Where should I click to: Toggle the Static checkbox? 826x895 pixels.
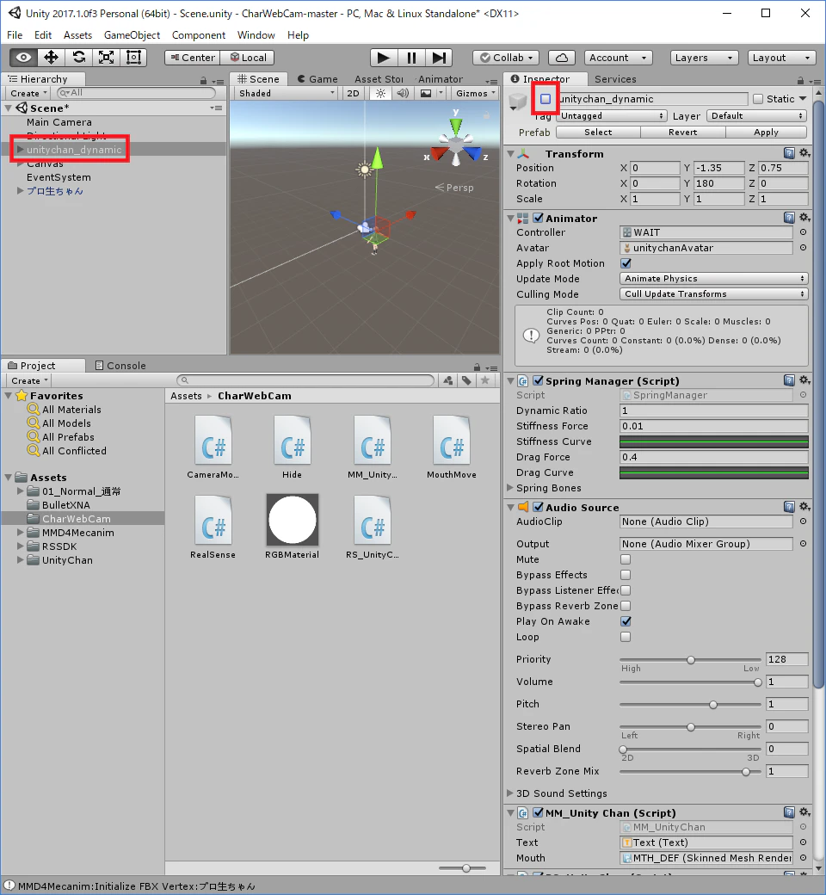pyautogui.click(x=758, y=99)
